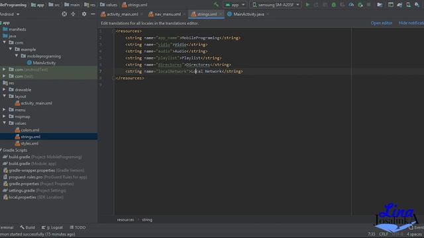
Task: Select settings.gradle file
Action: 34,190
